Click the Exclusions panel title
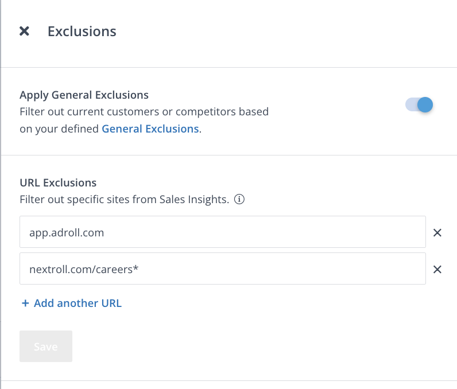The width and height of the screenshot is (457, 389). 82,31
